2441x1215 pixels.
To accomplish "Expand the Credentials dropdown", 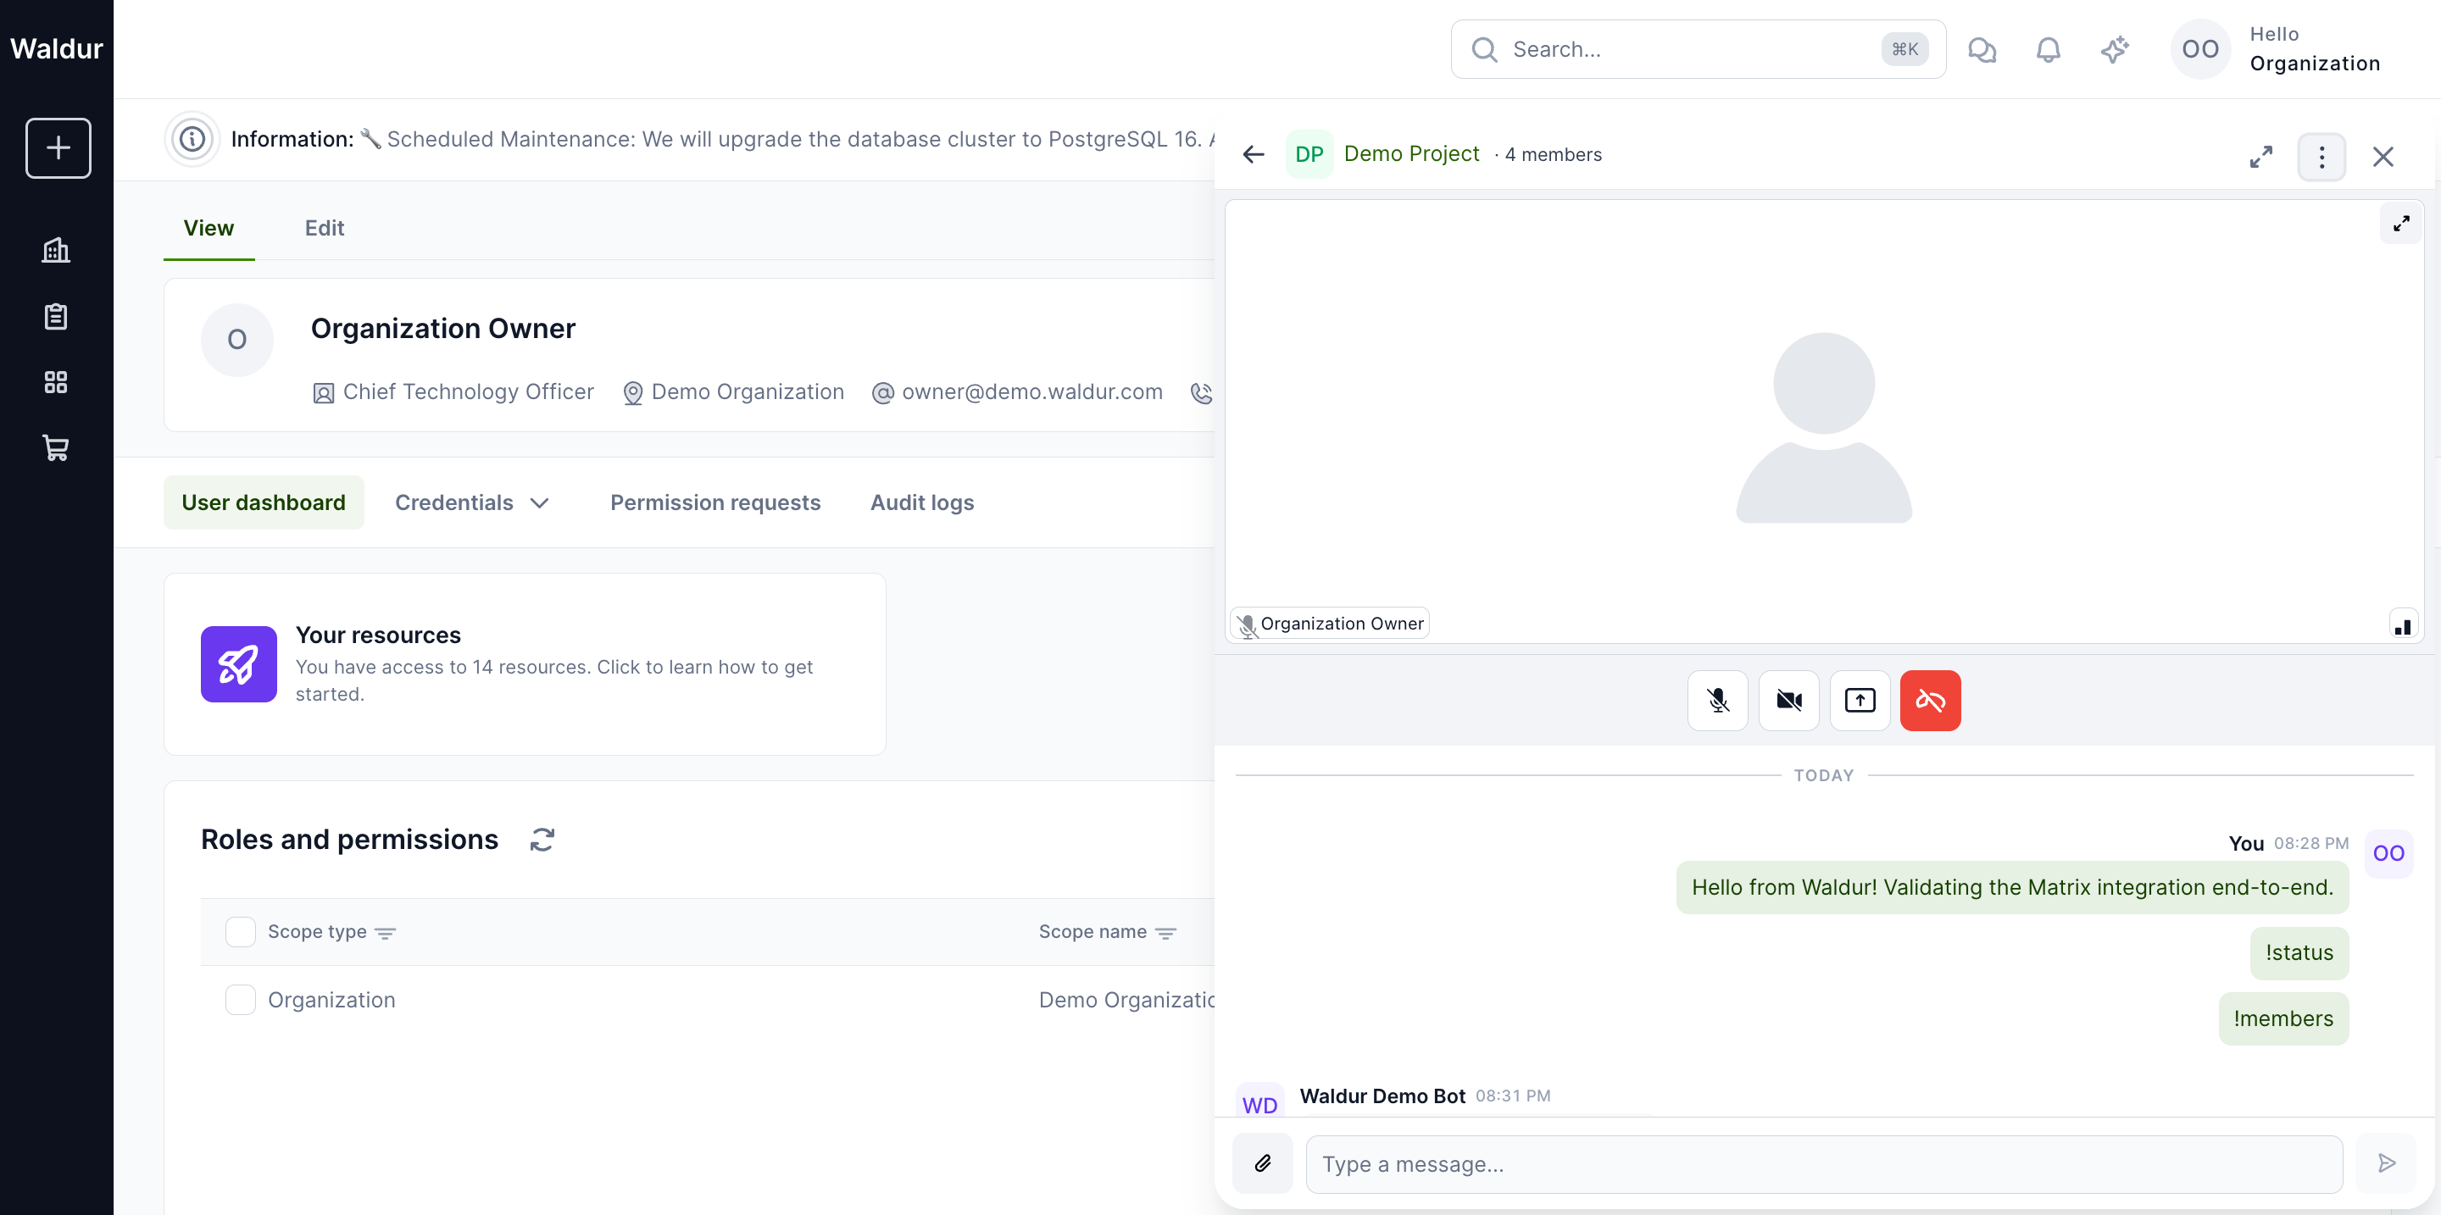I will click(472, 502).
